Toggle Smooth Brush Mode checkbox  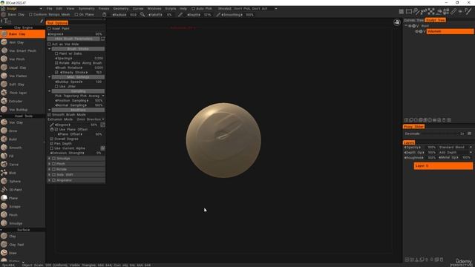click(49, 115)
